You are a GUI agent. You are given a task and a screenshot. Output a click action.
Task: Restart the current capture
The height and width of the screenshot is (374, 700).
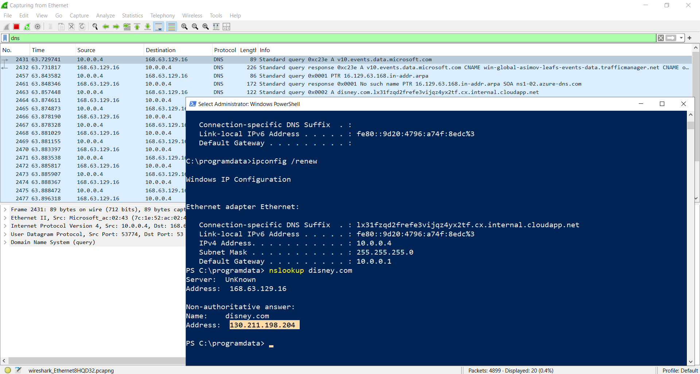tap(27, 27)
